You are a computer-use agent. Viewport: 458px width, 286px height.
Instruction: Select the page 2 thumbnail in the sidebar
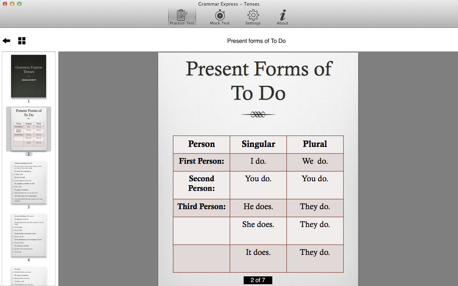click(29, 129)
